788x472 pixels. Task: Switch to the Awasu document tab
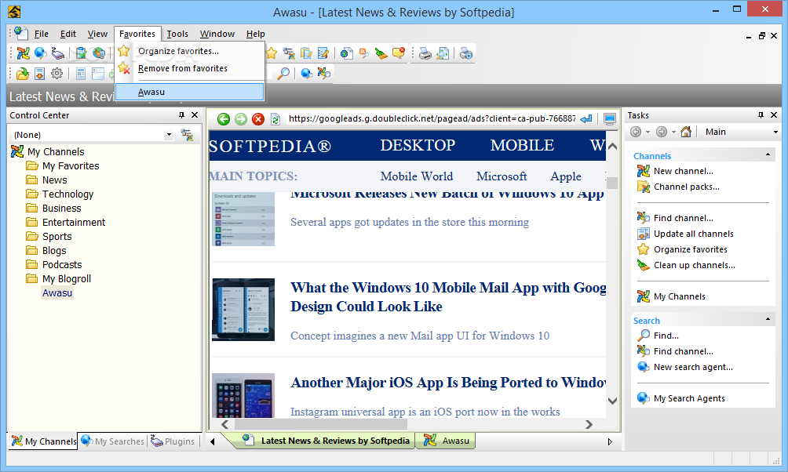[447, 441]
